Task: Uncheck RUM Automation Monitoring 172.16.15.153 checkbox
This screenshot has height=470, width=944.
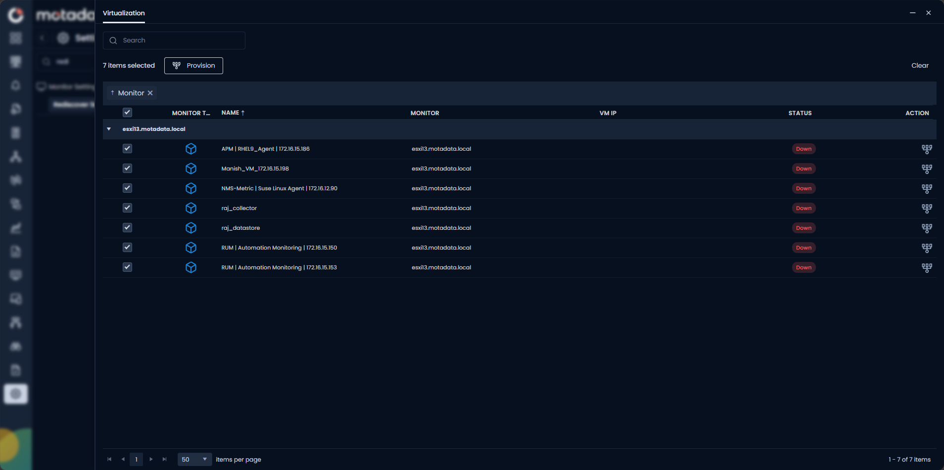Action: (x=127, y=267)
